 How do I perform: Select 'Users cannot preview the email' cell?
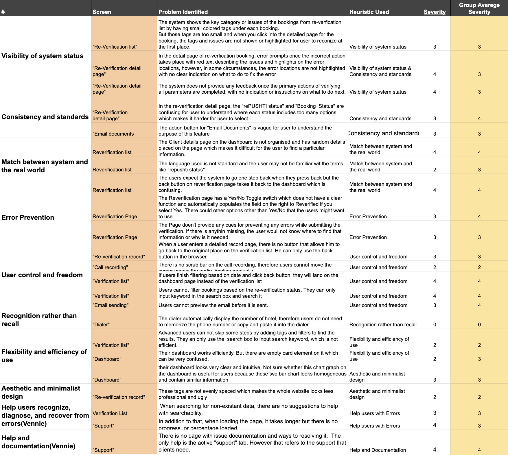point(253,304)
